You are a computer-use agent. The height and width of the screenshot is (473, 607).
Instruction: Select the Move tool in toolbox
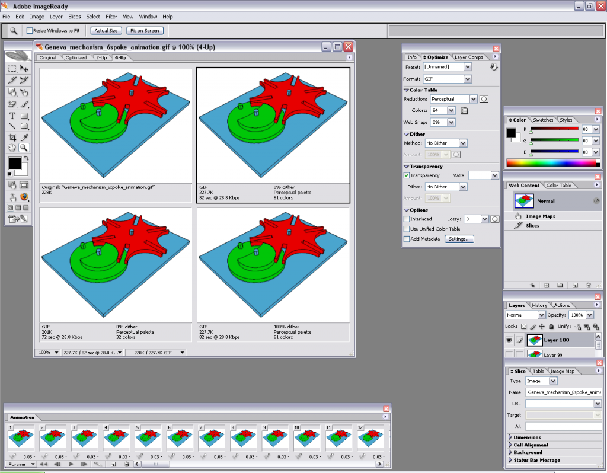tap(24, 69)
